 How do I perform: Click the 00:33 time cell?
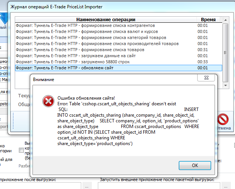[x=203, y=62]
